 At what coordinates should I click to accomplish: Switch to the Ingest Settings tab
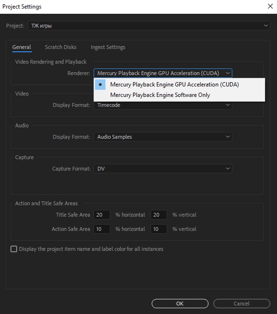point(108,47)
